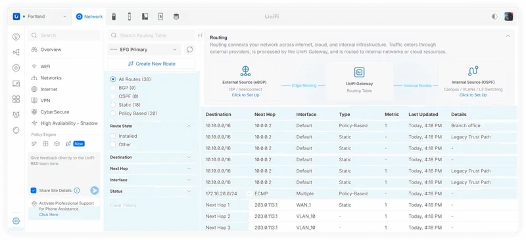Click the Clear Filters button
Viewport: 526px width, 240px height.
(x=123, y=205)
